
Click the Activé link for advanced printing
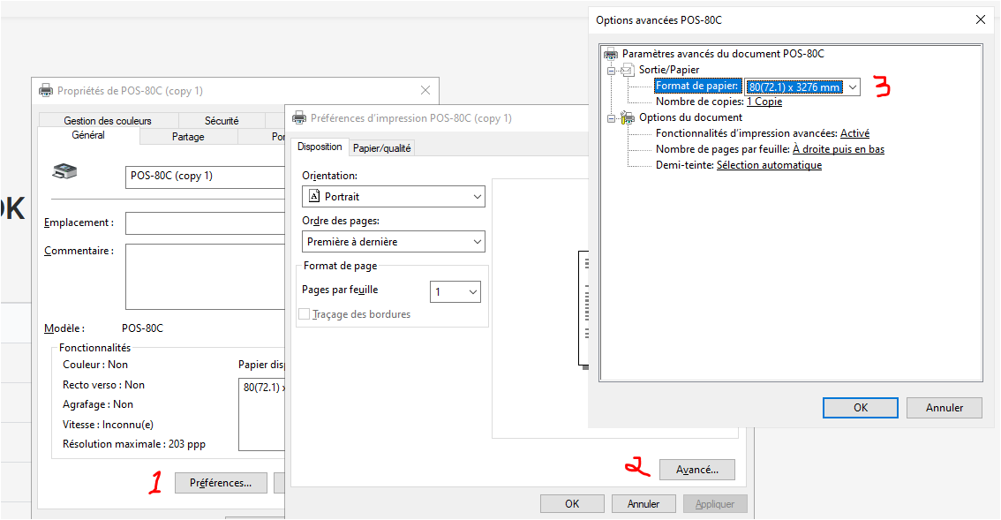coord(854,133)
